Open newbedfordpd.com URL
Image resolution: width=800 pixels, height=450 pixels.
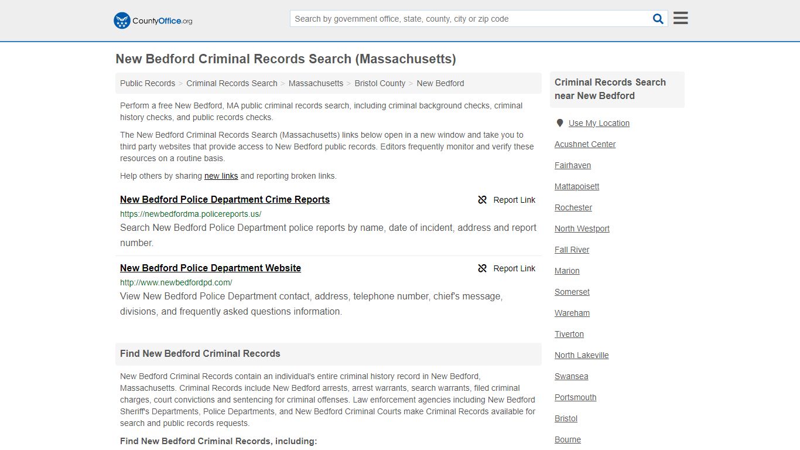click(176, 282)
